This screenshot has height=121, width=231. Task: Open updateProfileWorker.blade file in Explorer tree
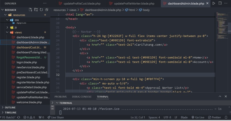[33, 97]
